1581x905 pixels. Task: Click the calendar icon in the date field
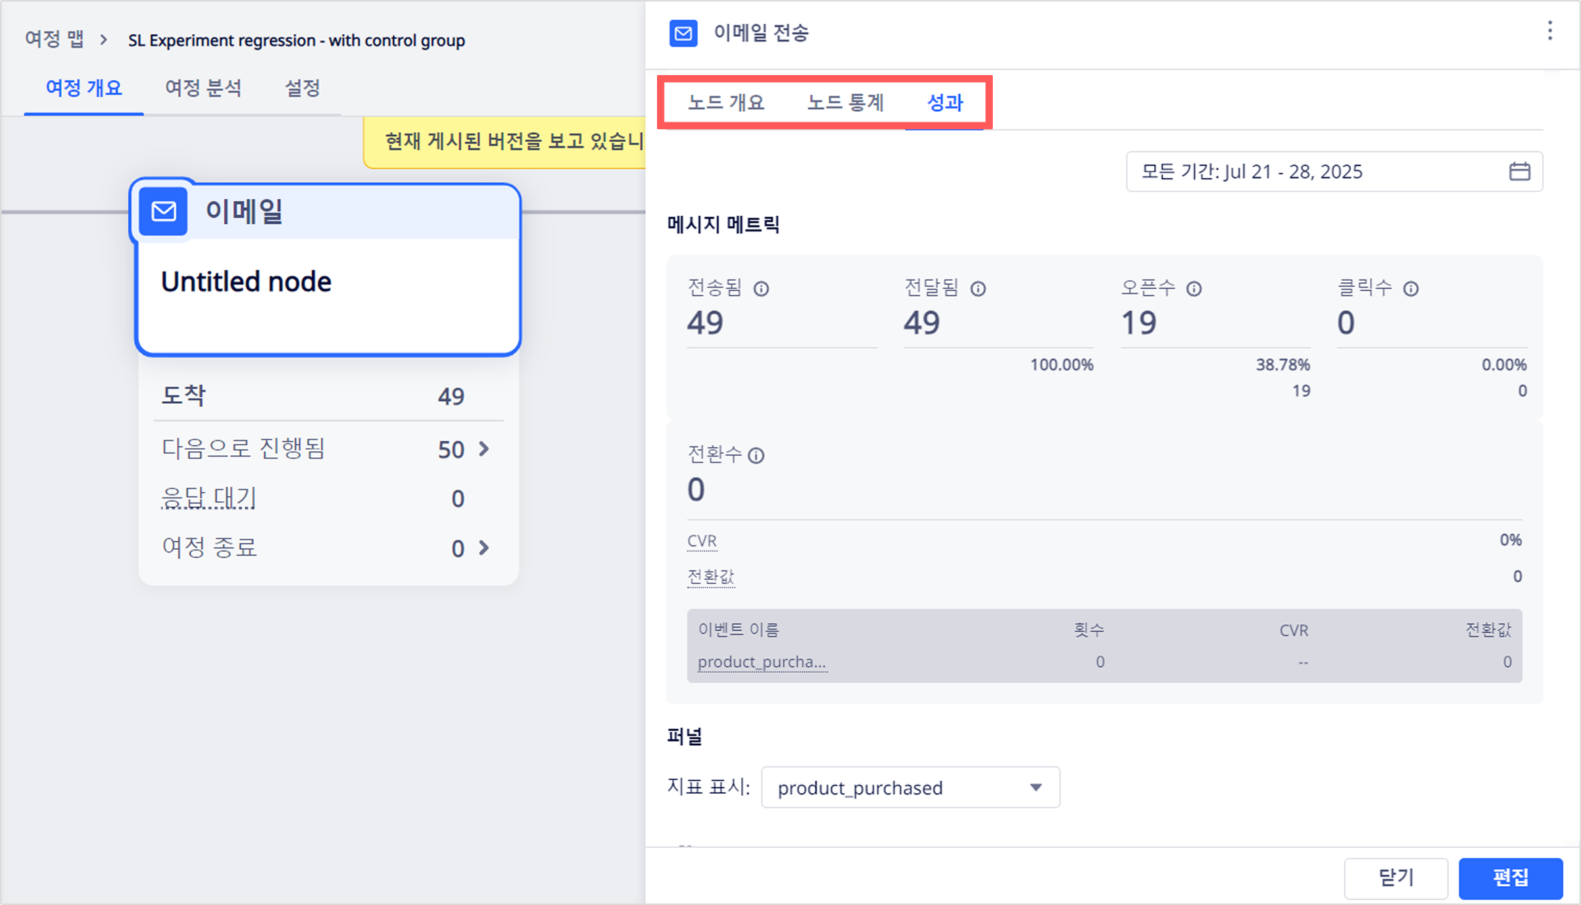(1520, 171)
